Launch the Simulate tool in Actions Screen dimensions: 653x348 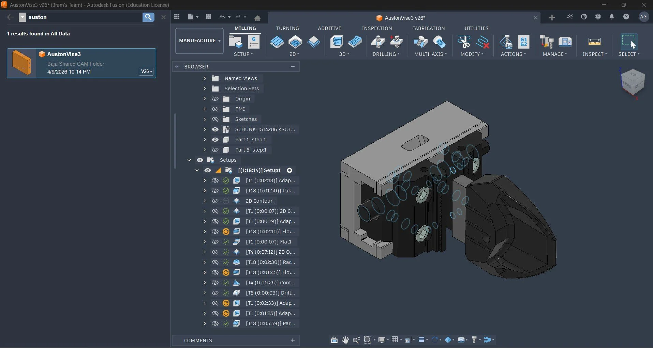pyautogui.click(x=506, y=42)
